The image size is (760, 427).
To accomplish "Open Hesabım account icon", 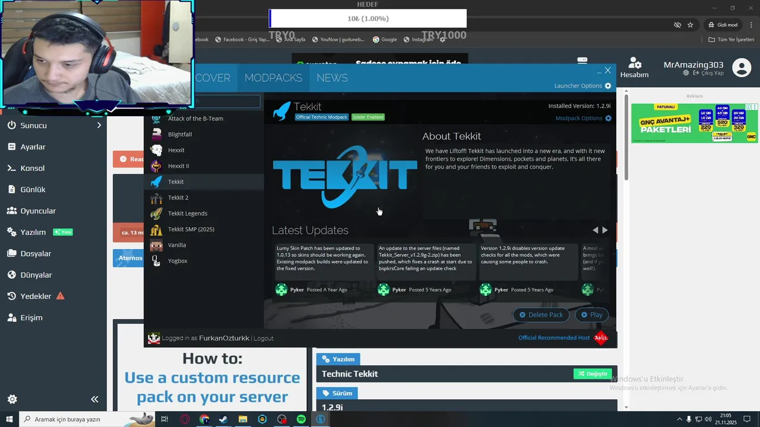I will tap(634, 64).
